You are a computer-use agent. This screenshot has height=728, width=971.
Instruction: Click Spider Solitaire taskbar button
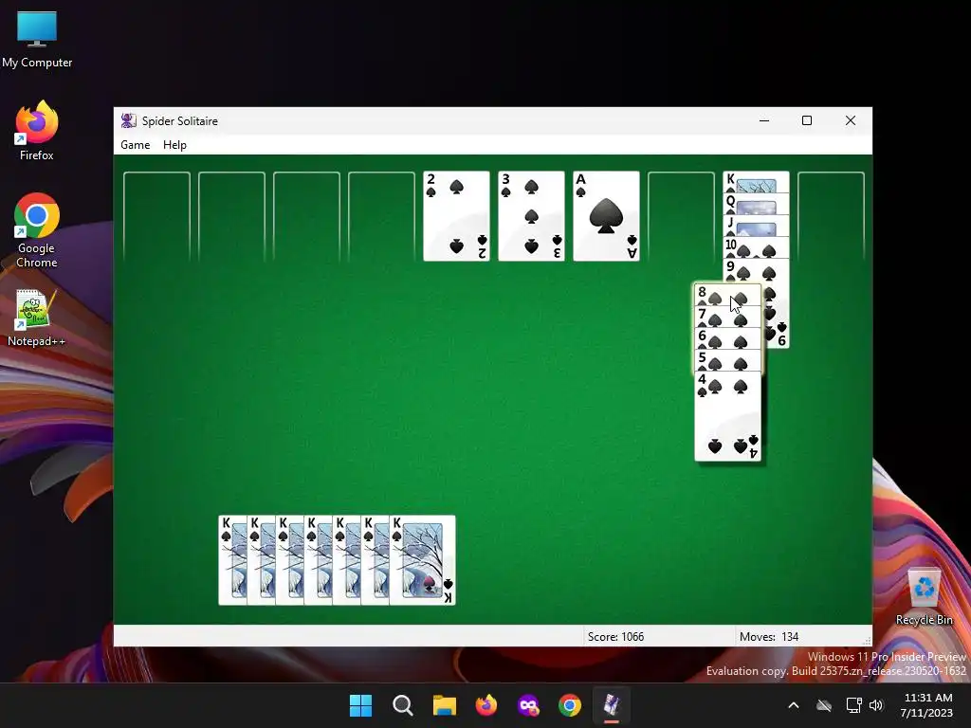[612, 705]
